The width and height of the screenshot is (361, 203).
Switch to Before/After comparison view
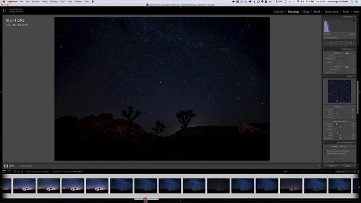click(x=11, y=166)
